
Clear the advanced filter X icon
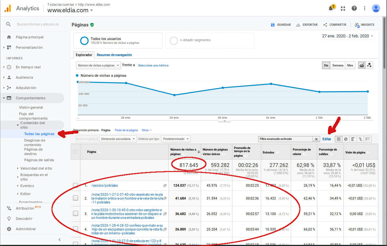point(316,139)
